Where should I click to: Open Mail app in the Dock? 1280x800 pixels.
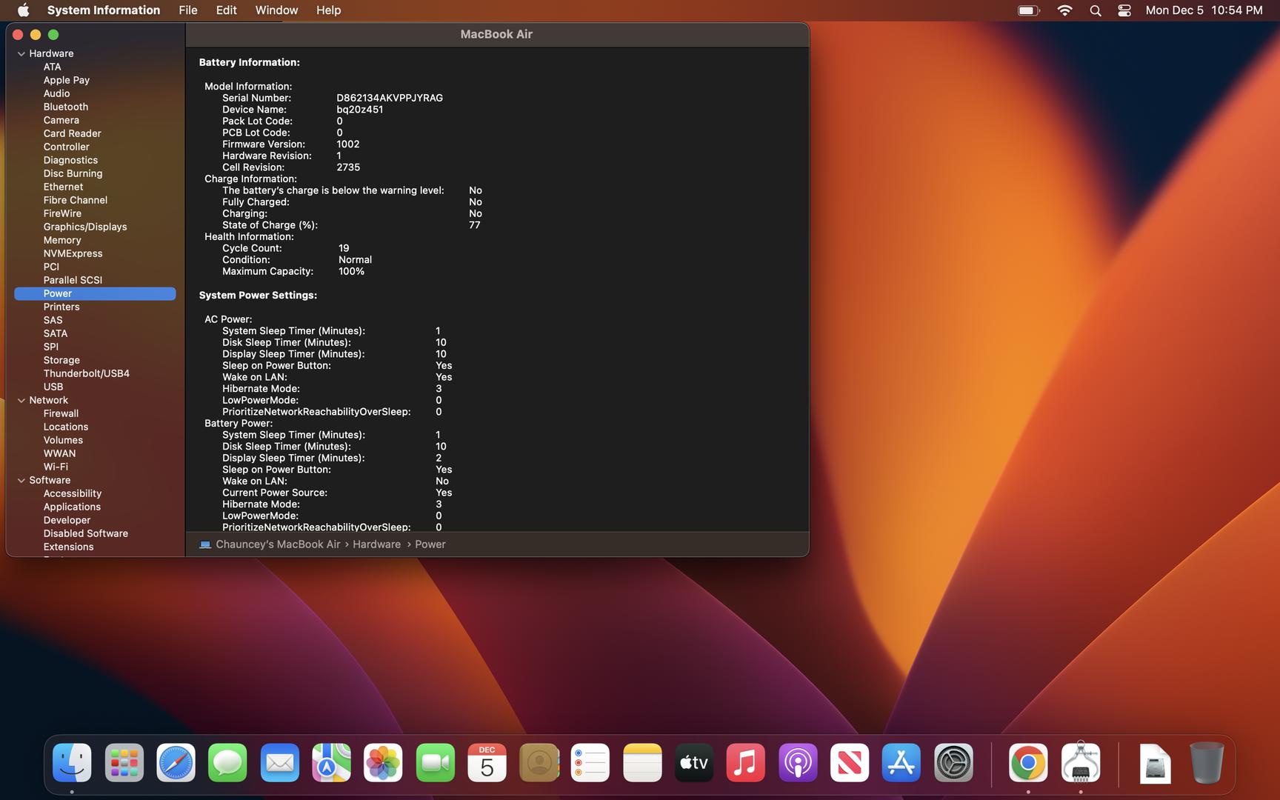click(x=279, y=763)
